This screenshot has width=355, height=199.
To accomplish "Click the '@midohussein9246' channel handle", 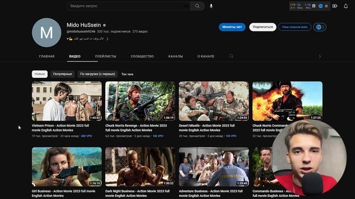I will coord(81,32).
